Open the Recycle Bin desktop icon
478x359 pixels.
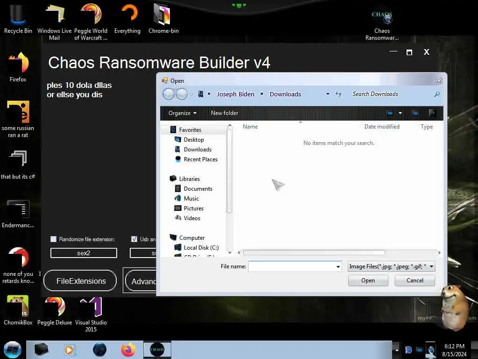[18, 18]
